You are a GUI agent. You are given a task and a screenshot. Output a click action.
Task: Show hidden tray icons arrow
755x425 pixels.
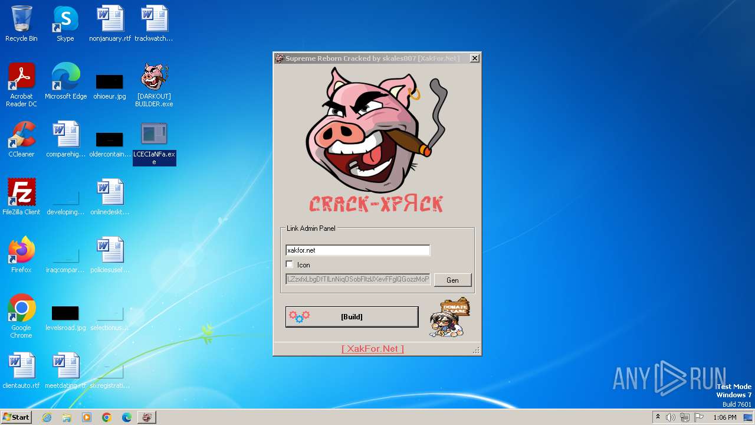pos(658,417)
